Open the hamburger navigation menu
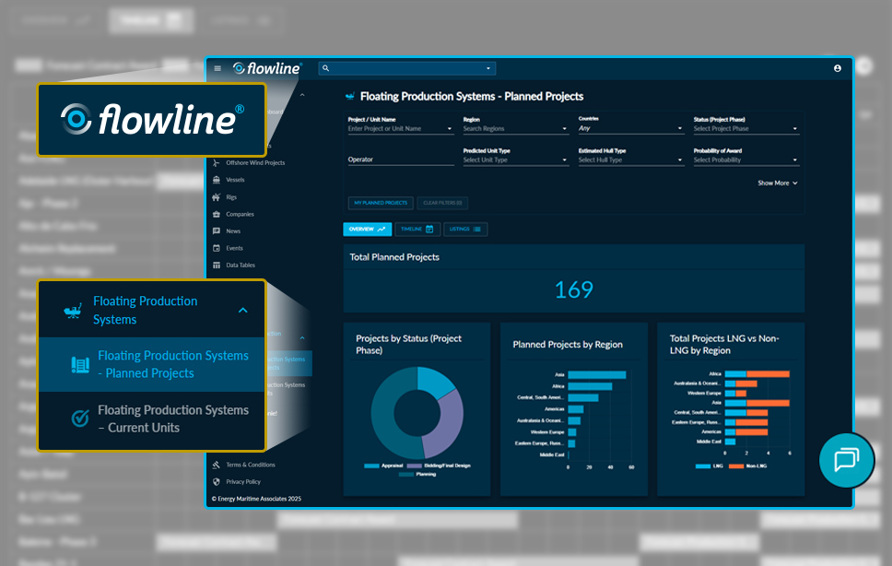This screenshot has height=566, width=892. pos(217,68)
